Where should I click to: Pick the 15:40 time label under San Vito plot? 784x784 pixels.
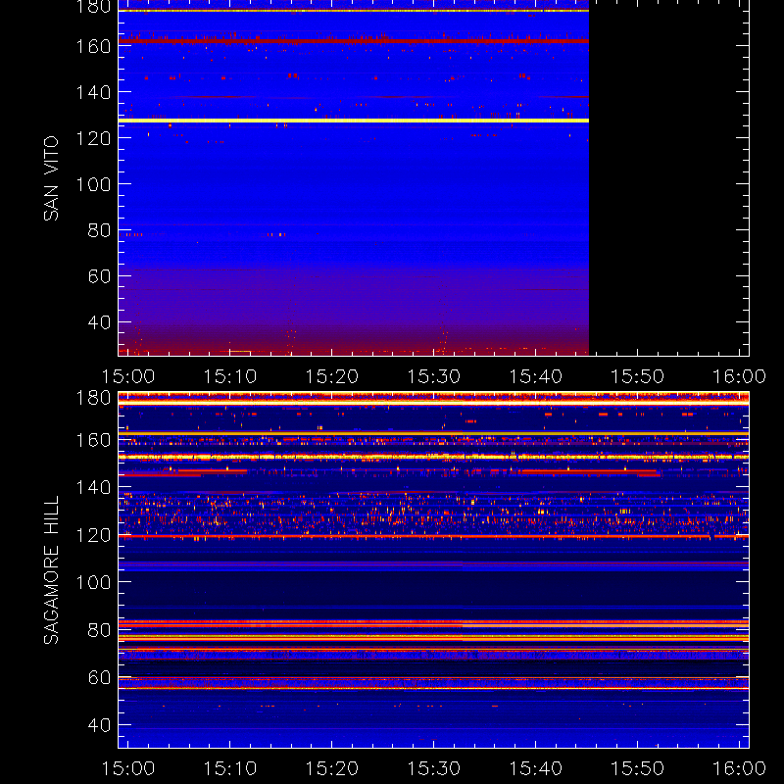[535, 376]
